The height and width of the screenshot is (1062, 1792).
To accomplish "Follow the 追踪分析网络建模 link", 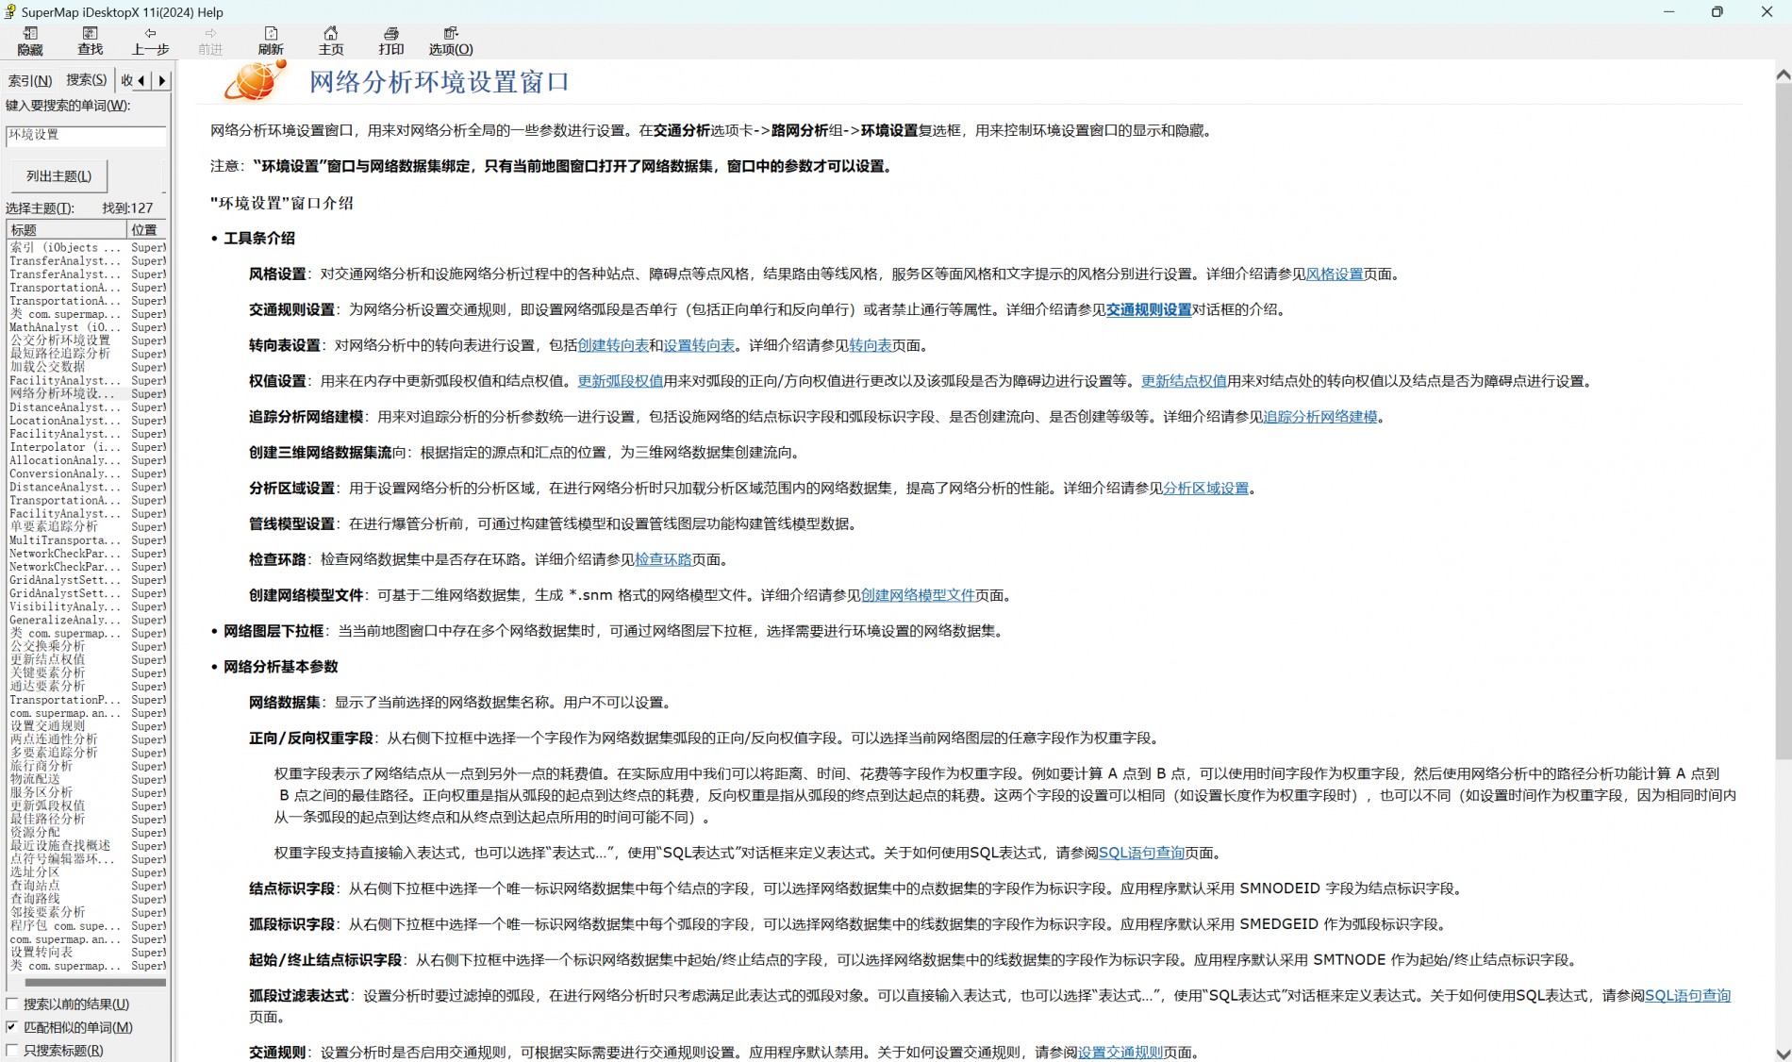I will pos(1320,417).
